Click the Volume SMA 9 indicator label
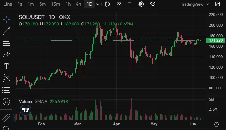This screenshot has width=226, height=130. 33,102
